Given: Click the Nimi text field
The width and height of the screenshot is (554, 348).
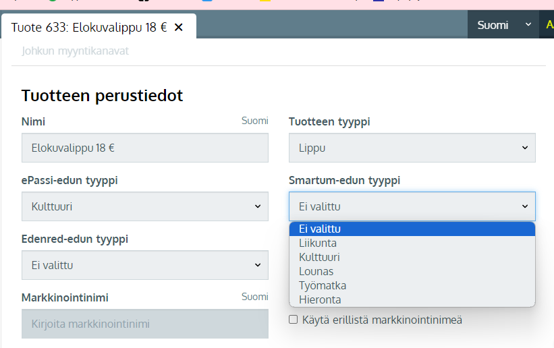Looking at the screenshot, I should pos(144,148).
